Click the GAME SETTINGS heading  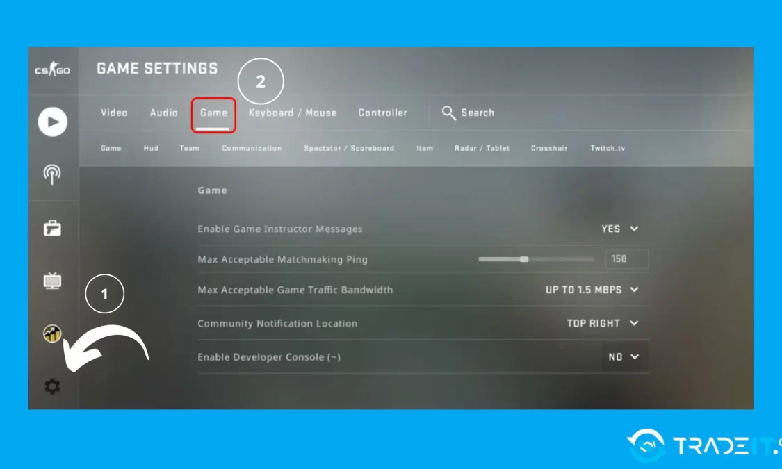157,68
